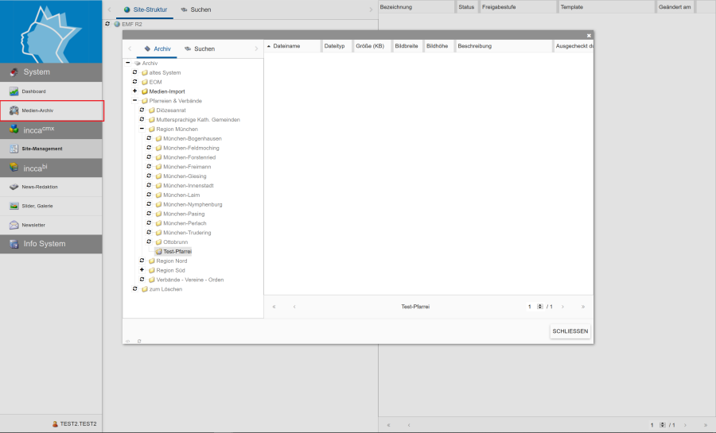
Task: Click the SCHLIESSEN button
Action: pos(570,331)
